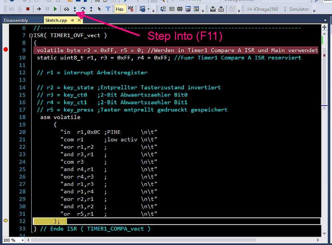Open the I/O view icon
The height and width of the screenshot is (245, 332).
188,9
